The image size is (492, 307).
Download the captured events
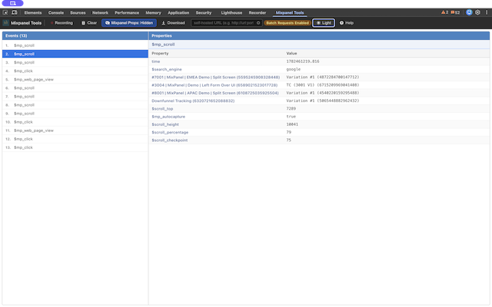(173, 23)
